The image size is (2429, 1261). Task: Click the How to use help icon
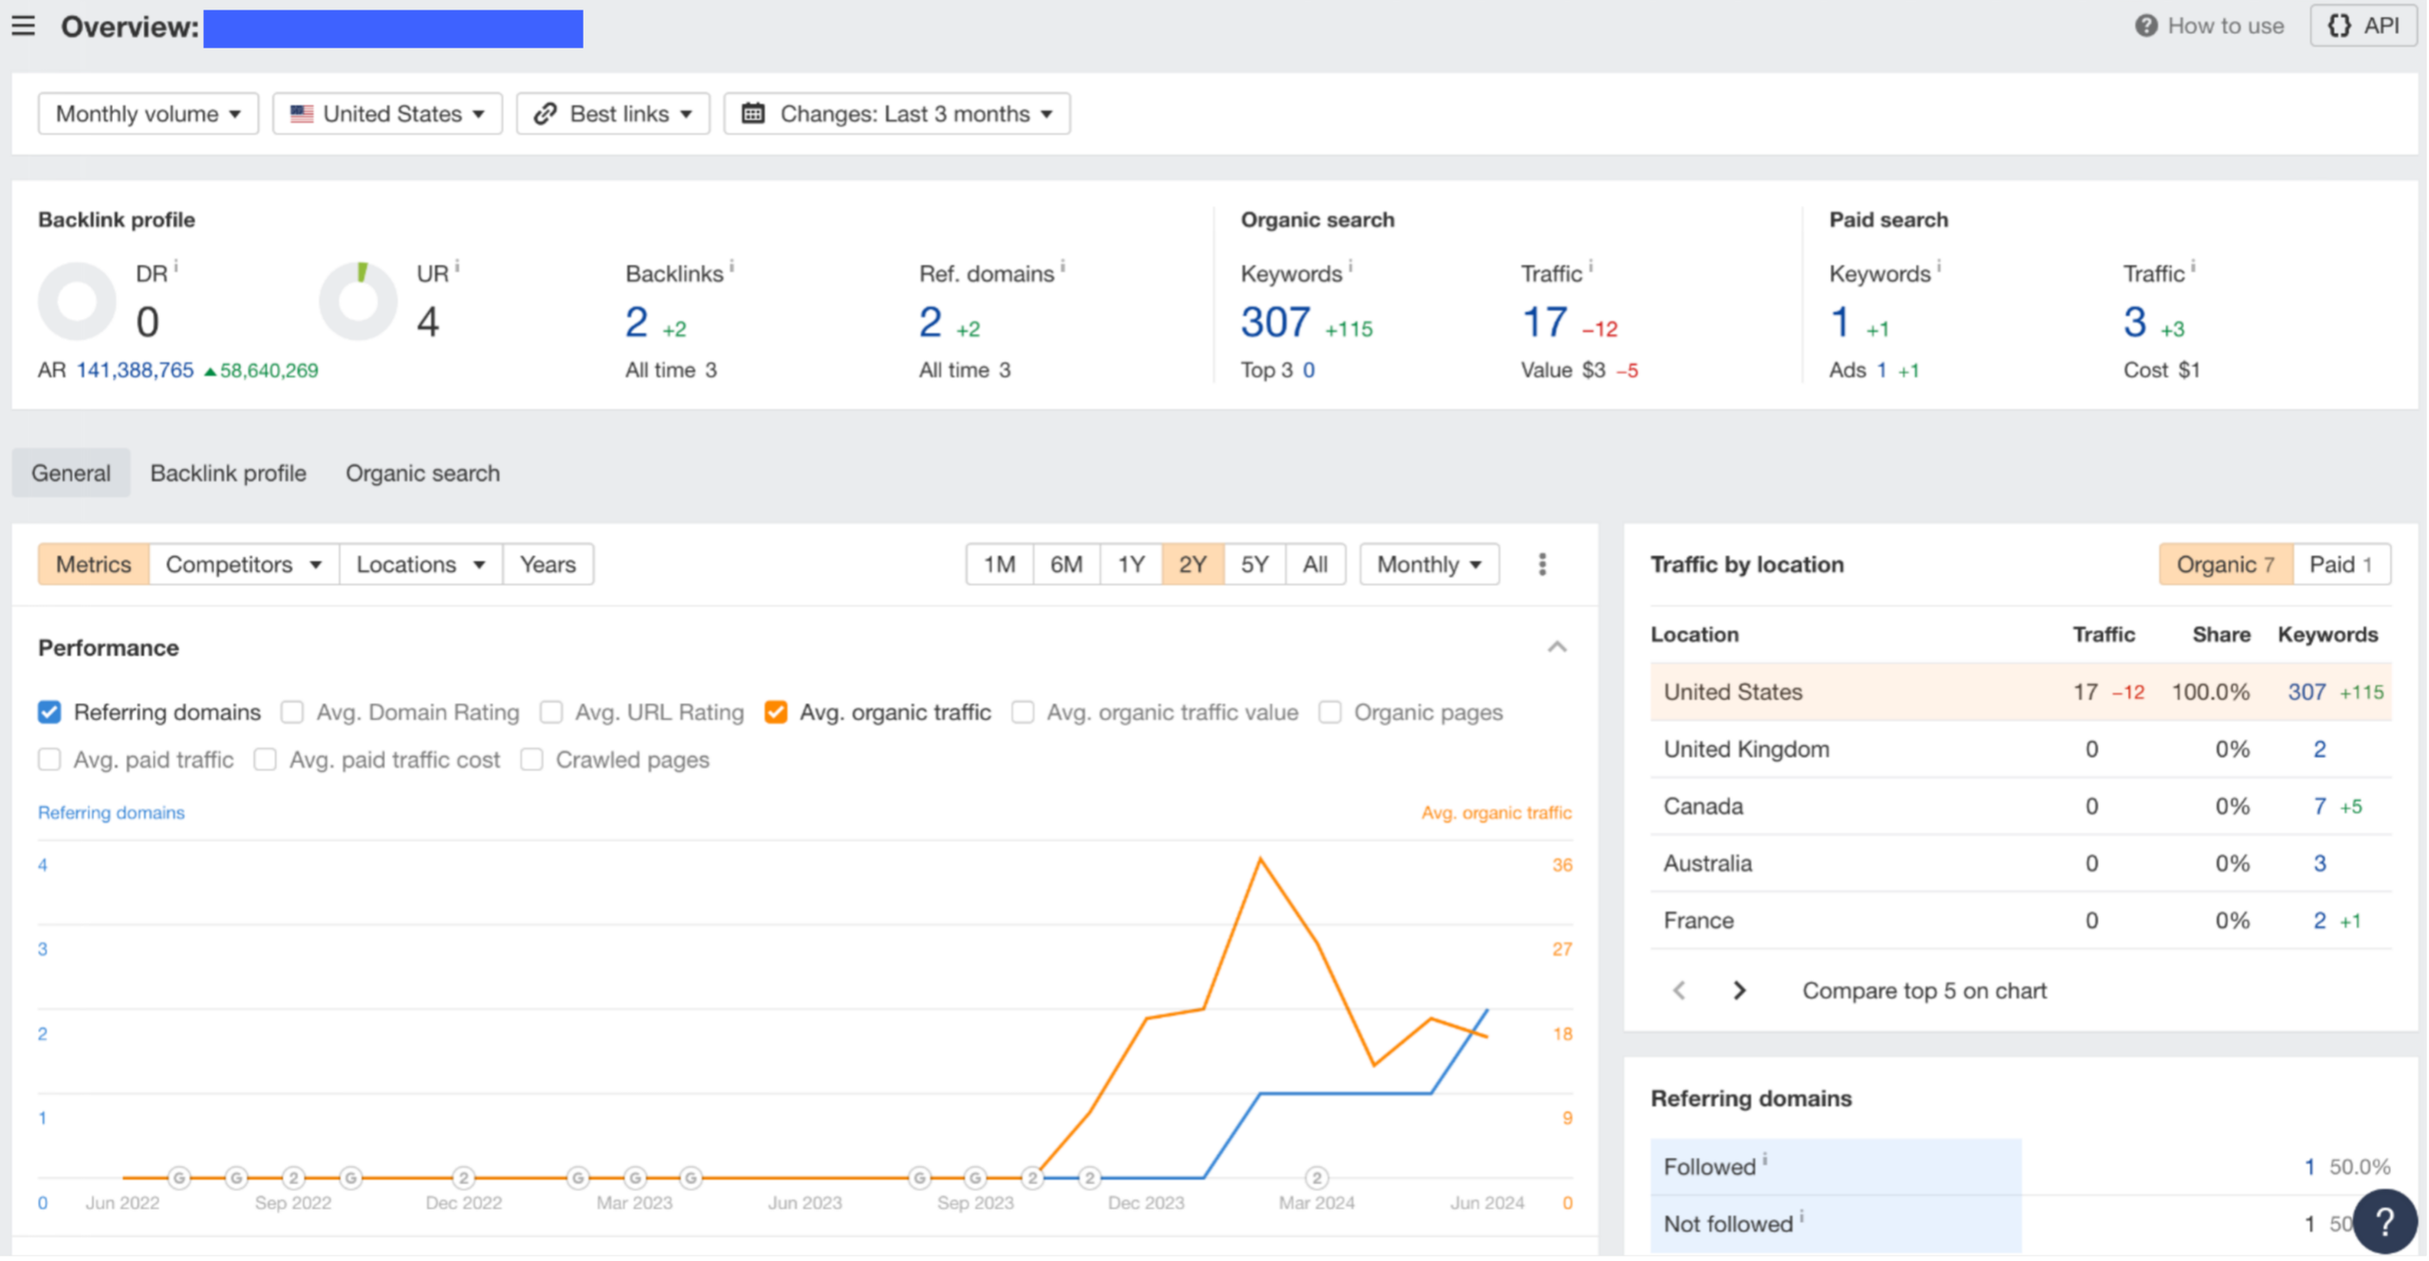[x=2145, y=26]
